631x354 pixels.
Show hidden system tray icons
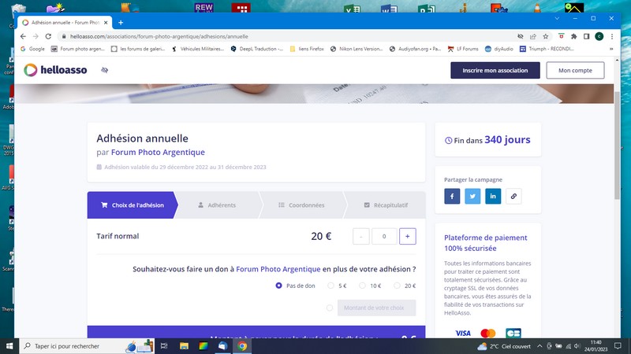540,346
